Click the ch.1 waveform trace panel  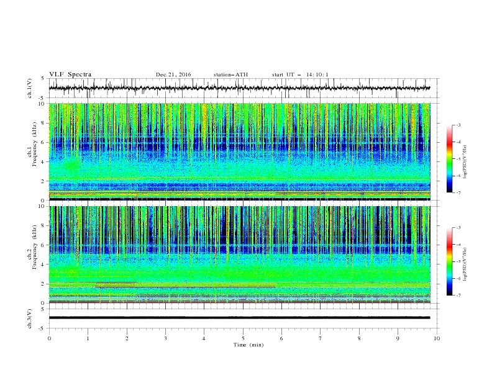(x=244, y=88)
